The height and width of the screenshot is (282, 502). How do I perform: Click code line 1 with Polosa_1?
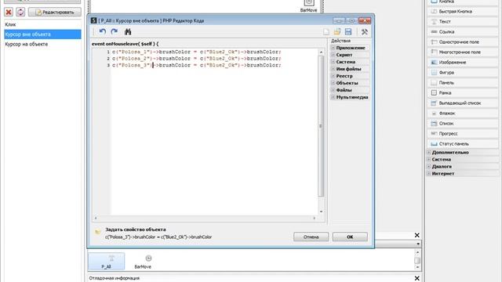[197, 52]
